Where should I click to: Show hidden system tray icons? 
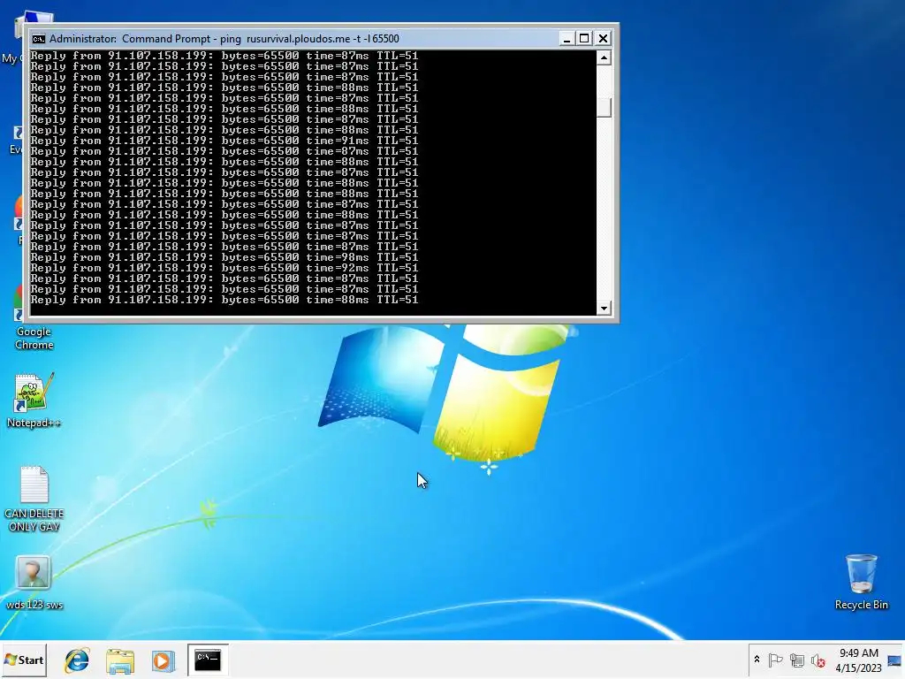point(757,660)
